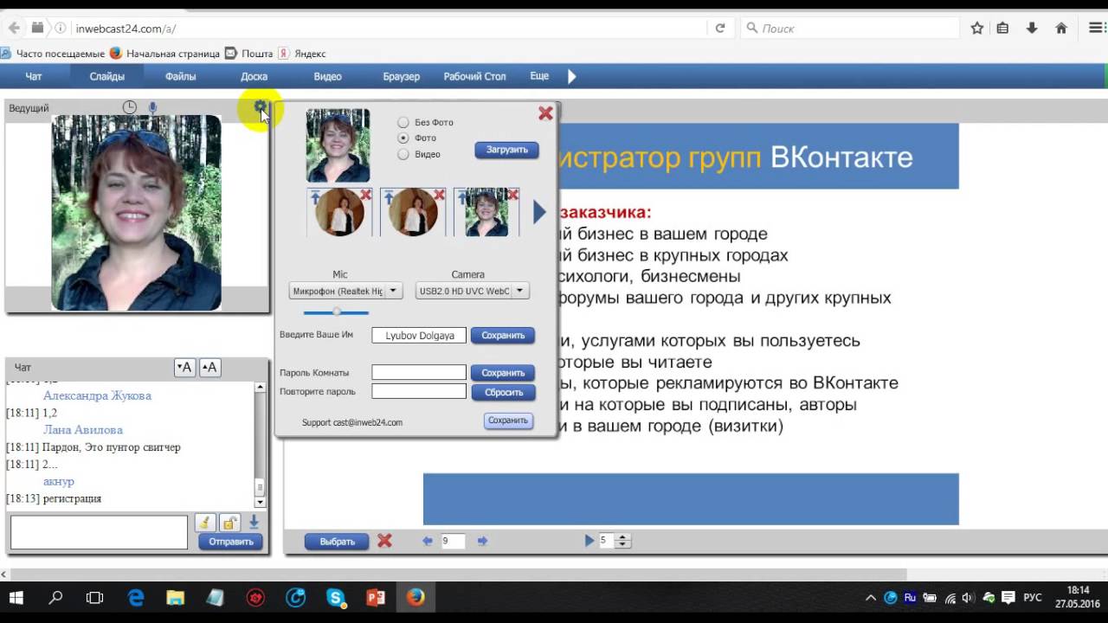Open the 'Еще' tab

tap(539, 76)
